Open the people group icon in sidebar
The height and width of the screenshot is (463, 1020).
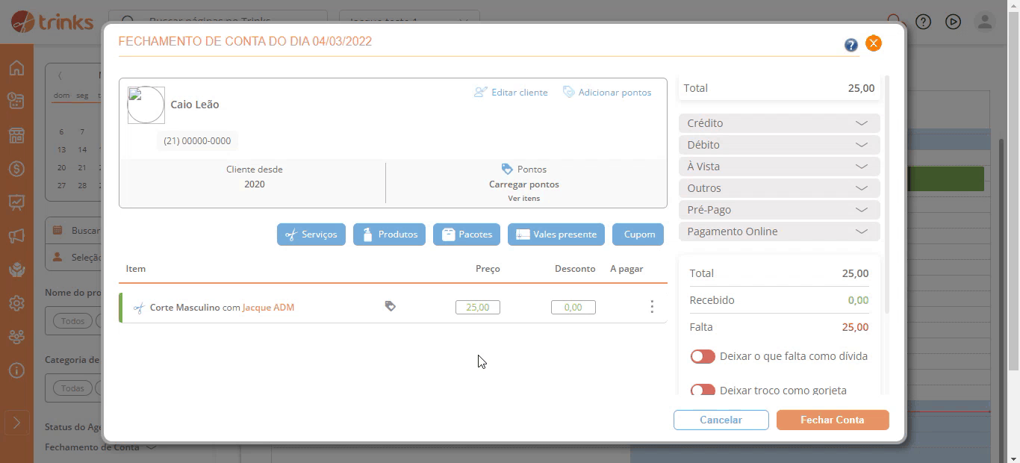16,337
